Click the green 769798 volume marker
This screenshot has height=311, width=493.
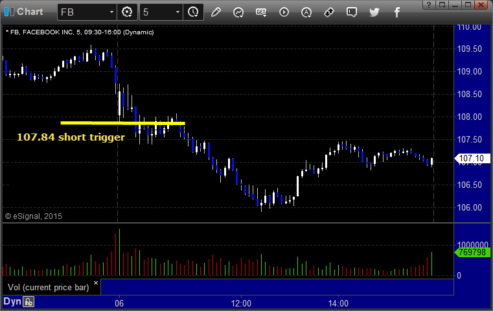[x=472, y=252]
